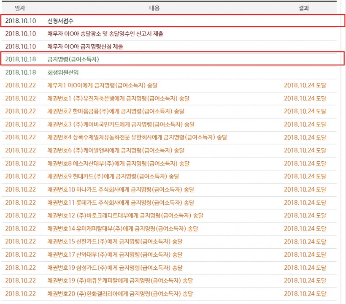The image size is (346, 304).
Task: Click 채권번호2 한마음금융(주) 송달 entry
Action: pos(116,111)
